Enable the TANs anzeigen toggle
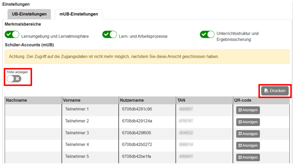293x164 pixels. (14, 79)
